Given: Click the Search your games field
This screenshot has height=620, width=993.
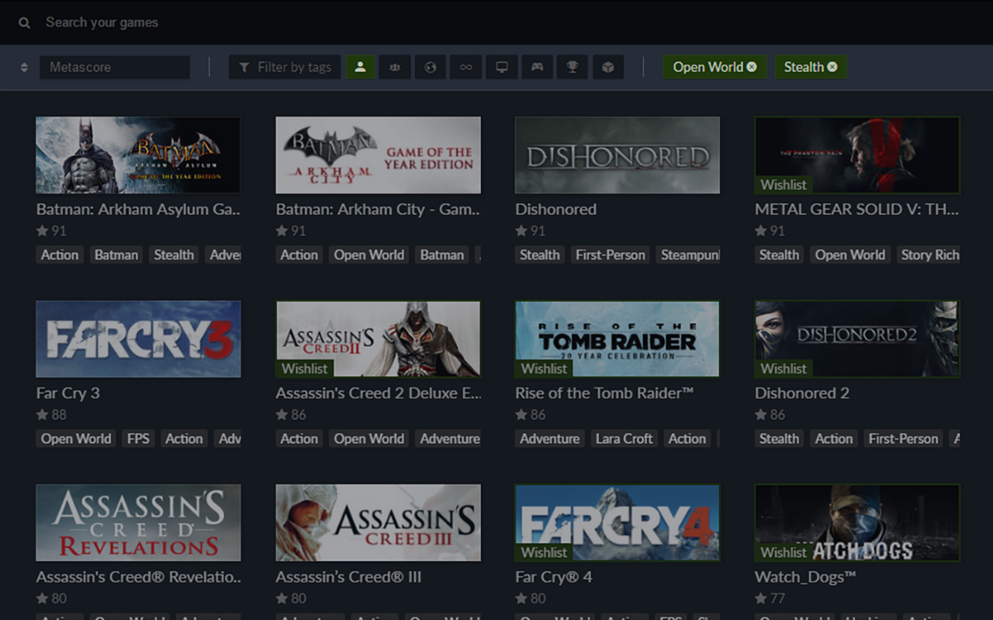Looking at the screenshot, I should coord(102,23).
